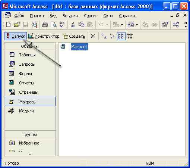Run the Spelling check icon
This screenshot has height=168, width=190.
pyautogui.click(x=62, y=25)
